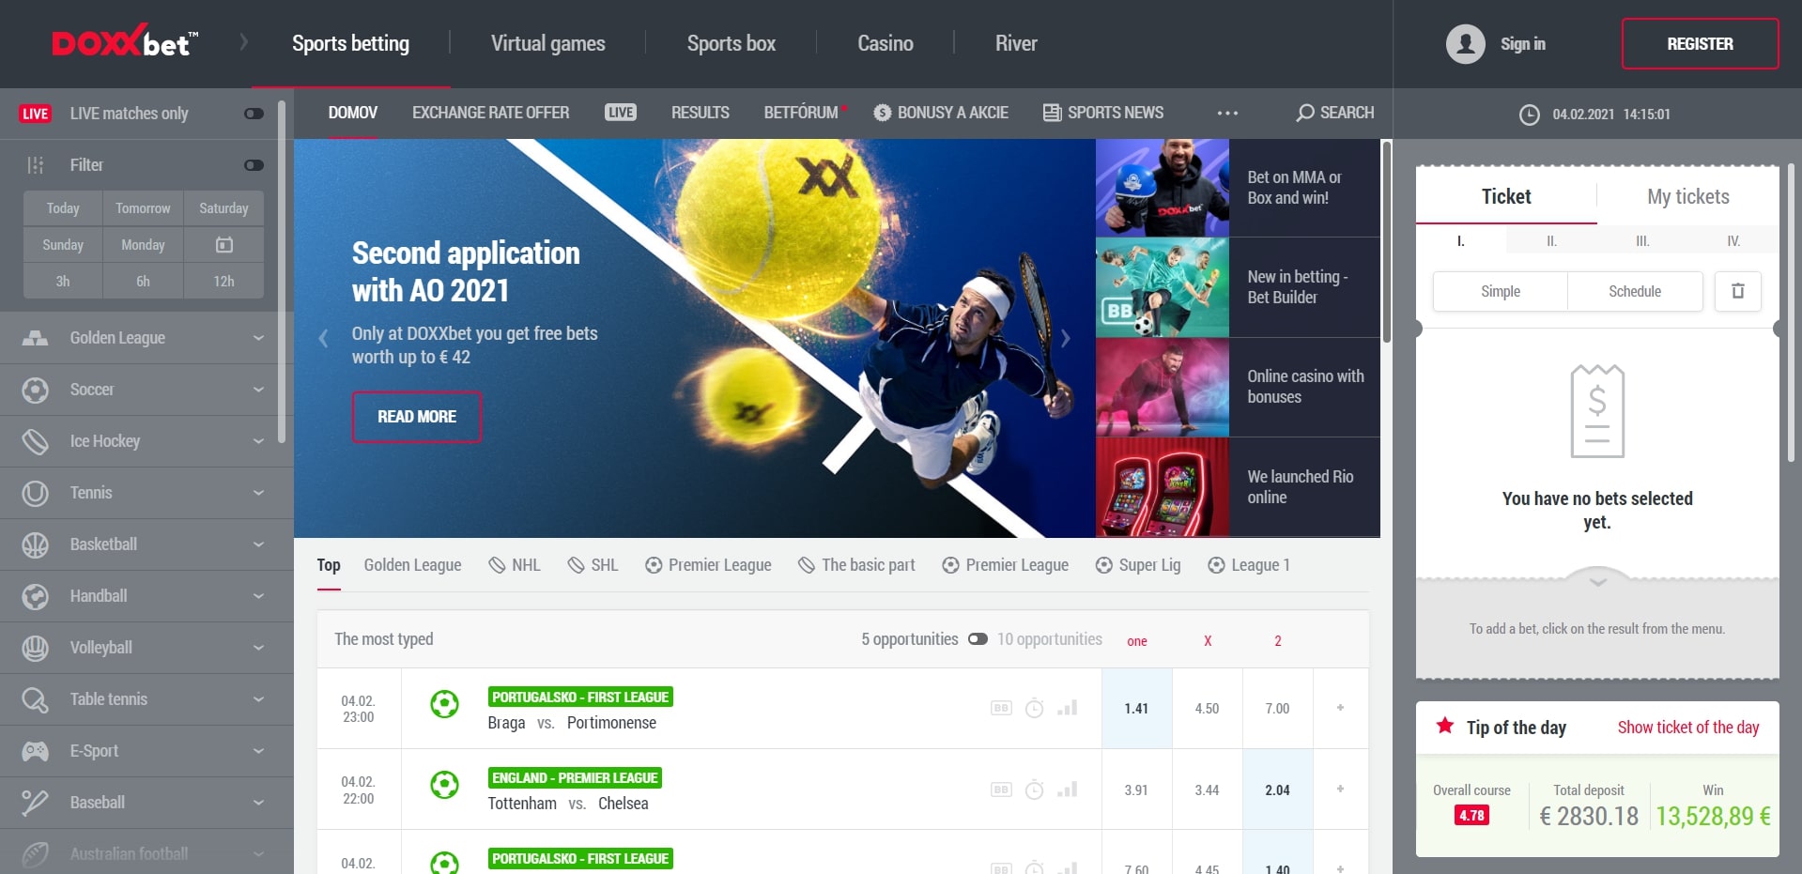Expand the Basketball chevron
The height and width of the screenshot is (874, 1802).
click(258, 544)
